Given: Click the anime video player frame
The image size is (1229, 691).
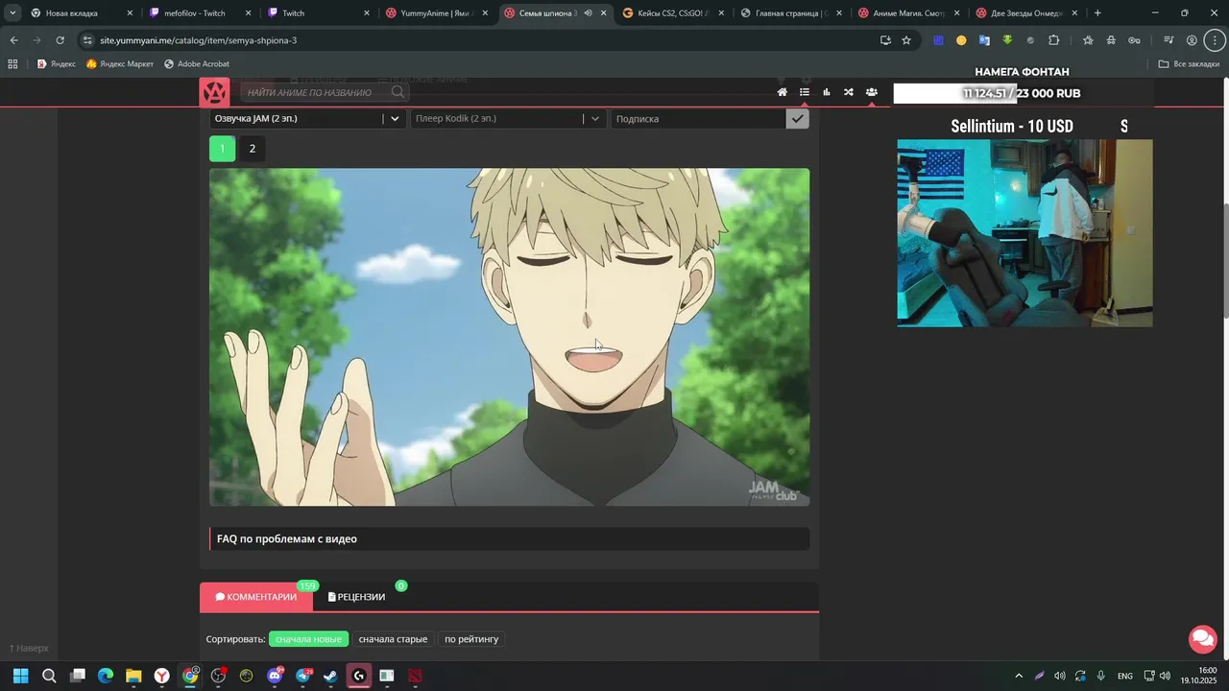Looking at the screenshot, I should tap(510, 337).
